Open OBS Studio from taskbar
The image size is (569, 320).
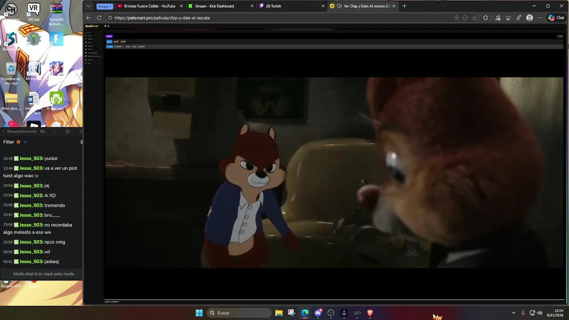[x=331, y=313]
